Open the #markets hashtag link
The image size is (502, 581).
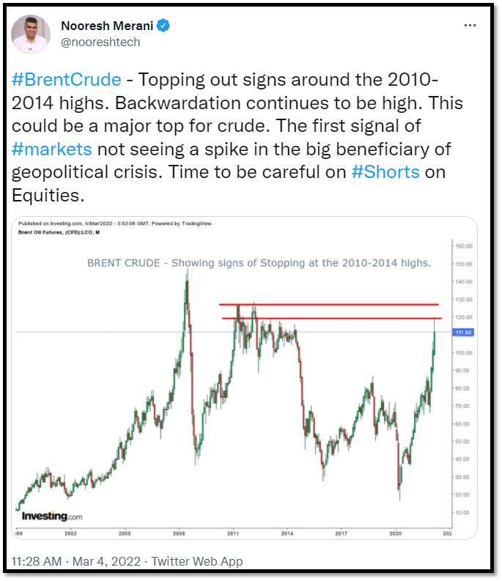click(51, 149)
